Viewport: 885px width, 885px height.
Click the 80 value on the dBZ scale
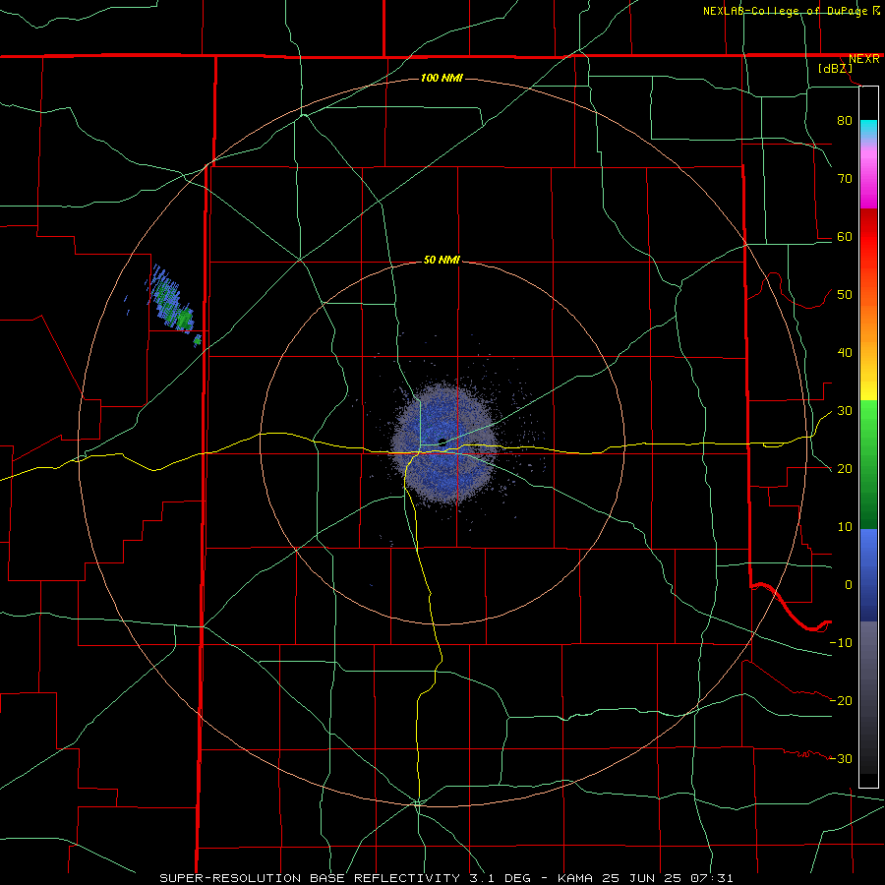point(845,120)
